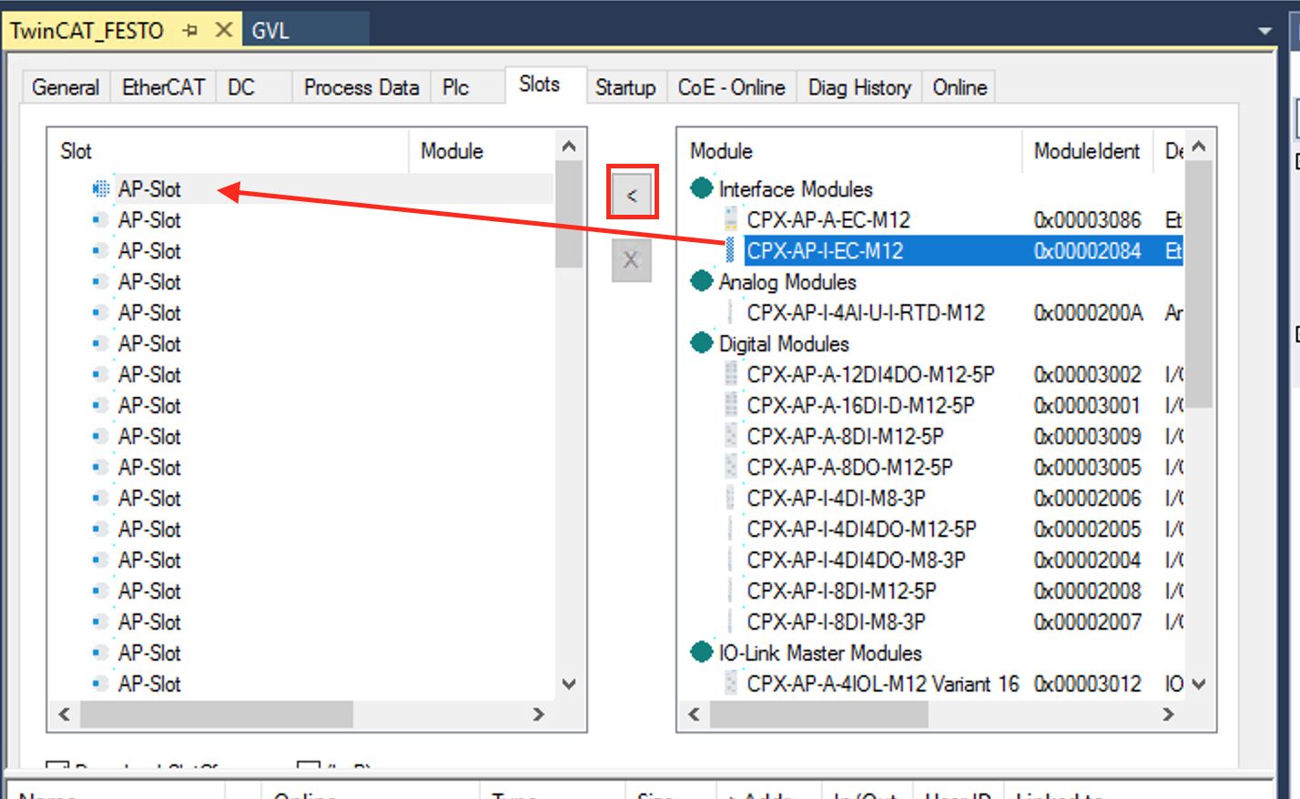Click the module list scroll right arrow
The height and width of the screenshot is (799, 1300).
[x=1169, y=714]
